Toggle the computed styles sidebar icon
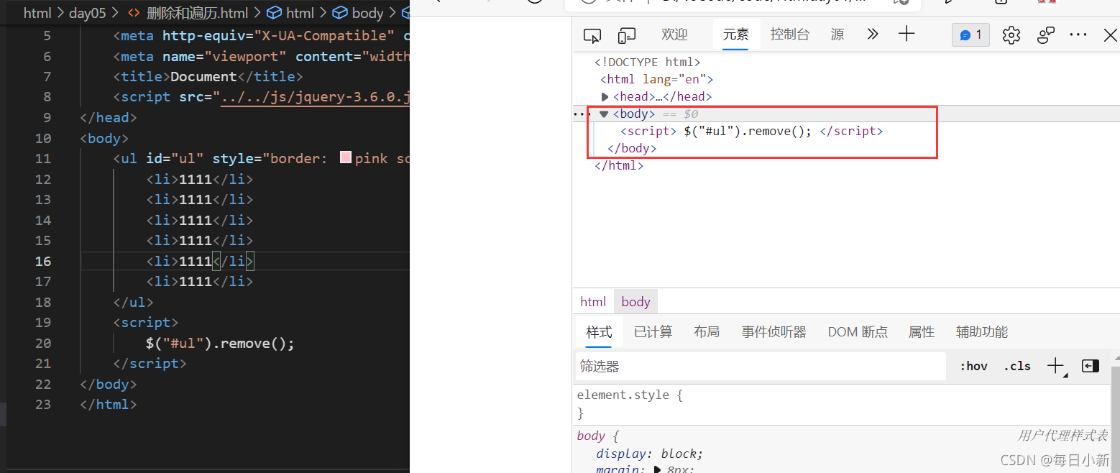1120x473 pixels. tap(1091, 367)
